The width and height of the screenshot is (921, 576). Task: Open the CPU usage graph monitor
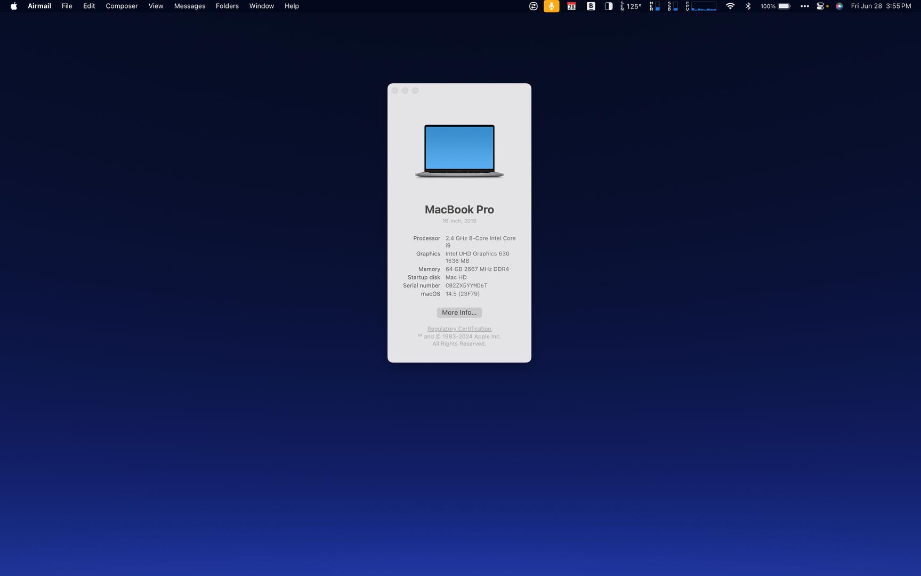(x=701, y=6)
